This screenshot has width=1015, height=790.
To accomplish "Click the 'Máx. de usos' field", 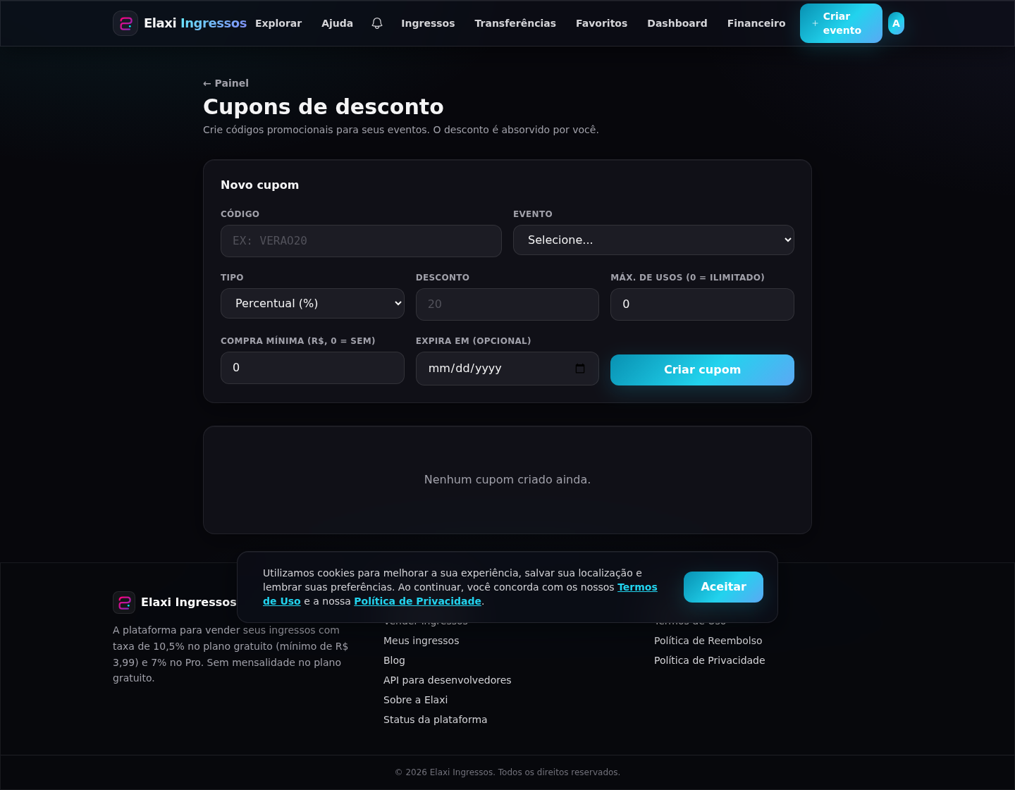I will [x=702, y=304].
